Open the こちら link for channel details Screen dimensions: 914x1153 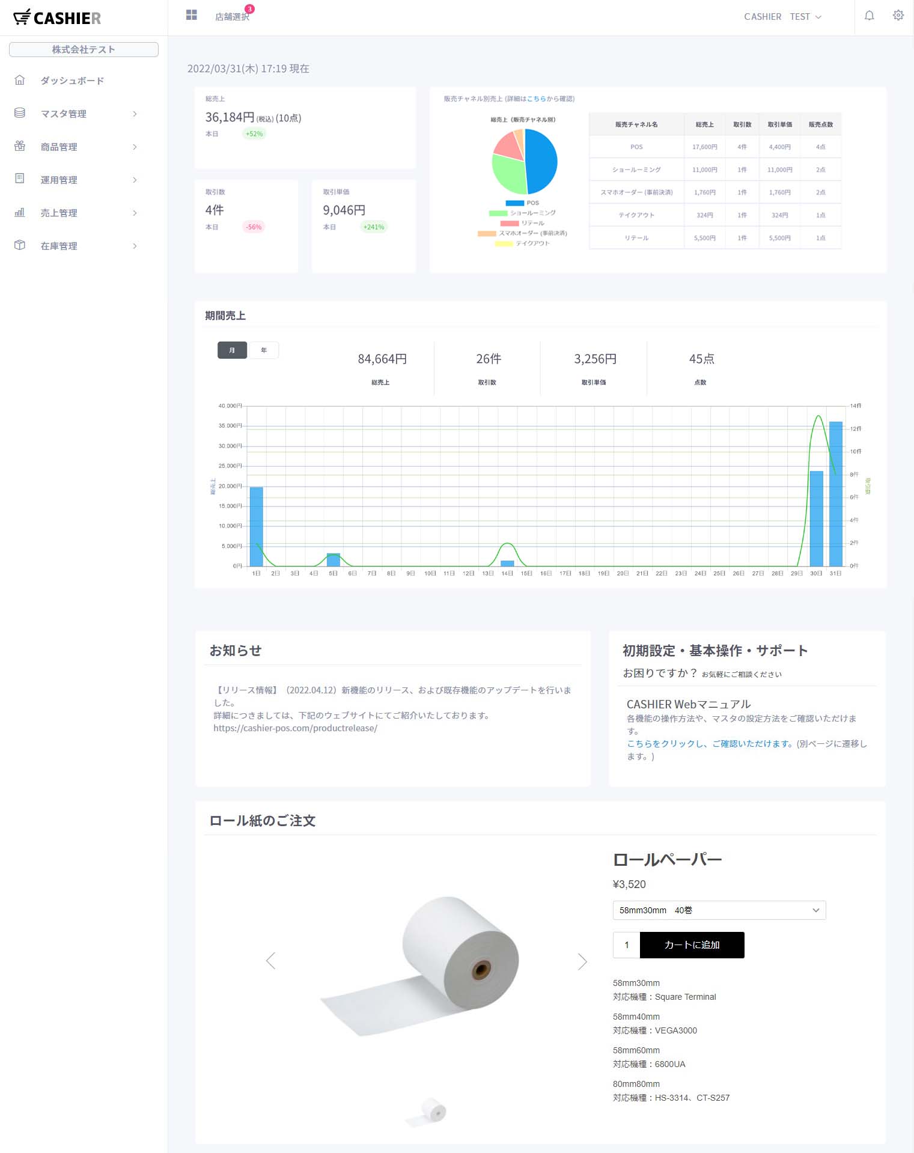(x=536, y=99)
